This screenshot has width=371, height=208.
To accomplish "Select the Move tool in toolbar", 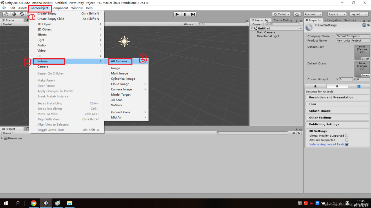I will tap(14, 14).
